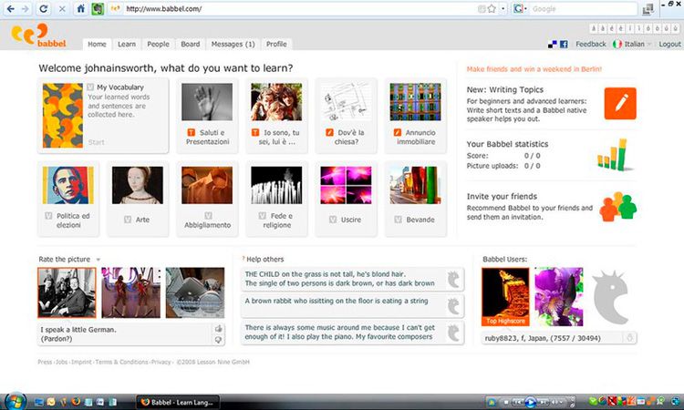This screenshot has height=410, width=684.
Task: Click the Logout link
Action: point(669,44)
